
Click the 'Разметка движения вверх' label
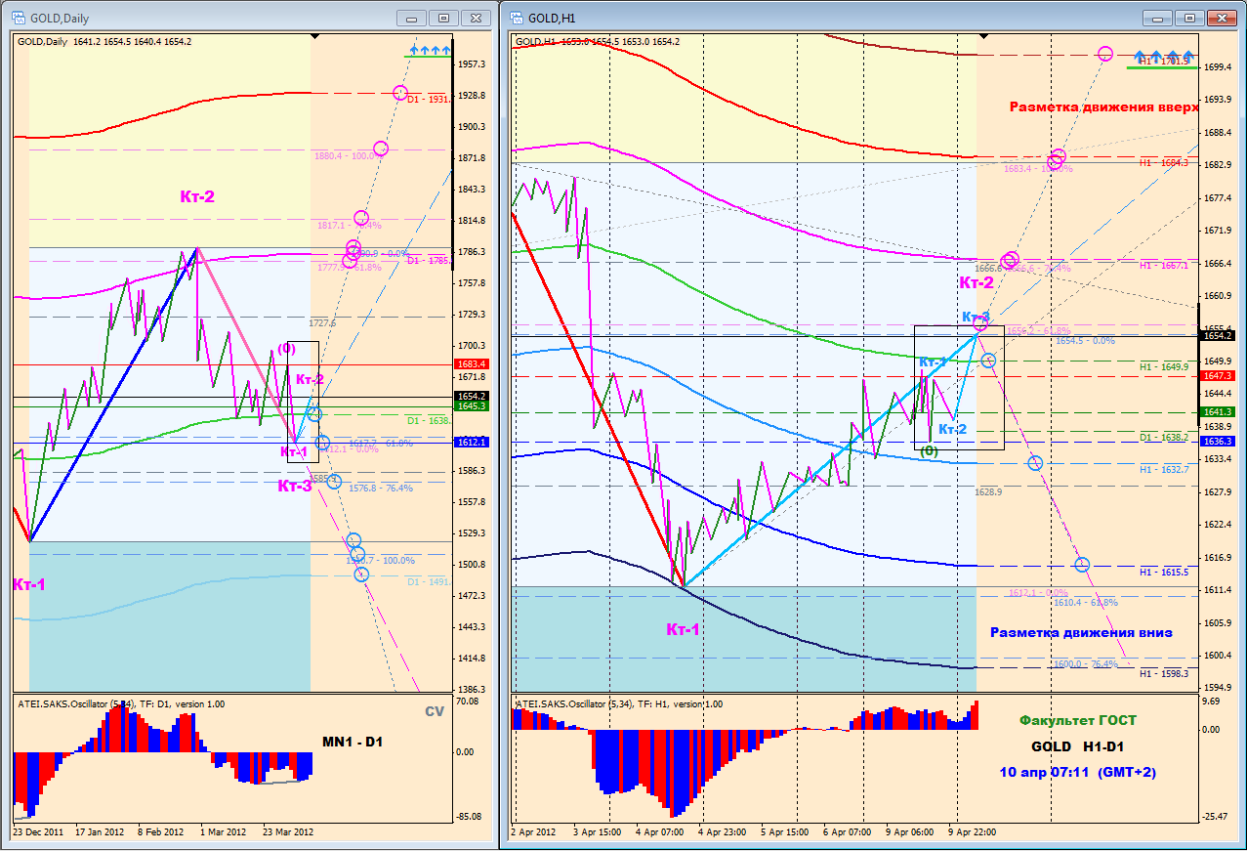[x=1103, y=106]
